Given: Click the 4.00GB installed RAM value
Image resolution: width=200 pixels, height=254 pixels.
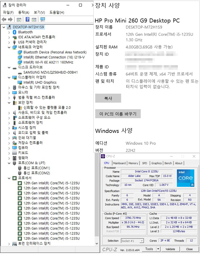Looking at the screenshot, I should (x=149, y=47).
